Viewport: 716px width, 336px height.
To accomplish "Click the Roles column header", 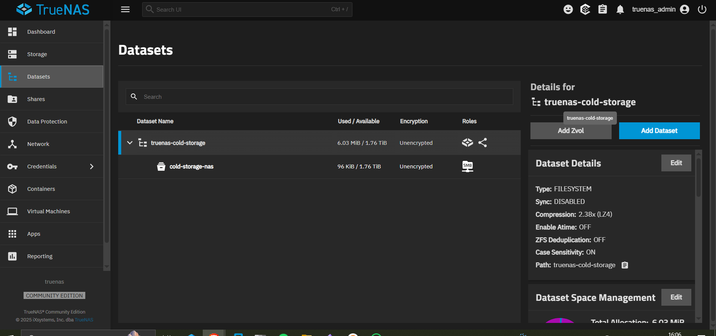I will coord(469,121).
